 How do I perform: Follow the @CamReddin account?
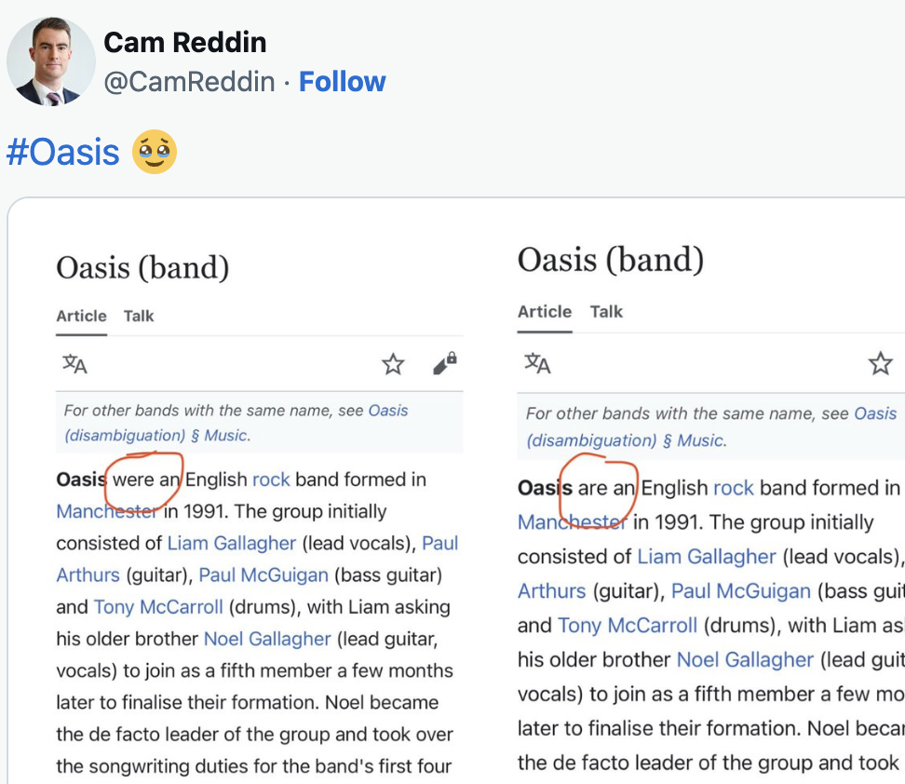(x=343, y=81)
